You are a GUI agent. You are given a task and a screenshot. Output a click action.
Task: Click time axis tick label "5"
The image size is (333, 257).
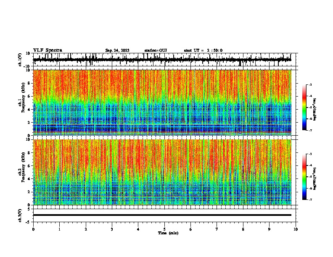pos(164,229)
